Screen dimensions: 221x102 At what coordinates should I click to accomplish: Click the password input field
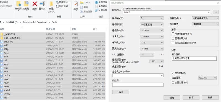[194, 58]
